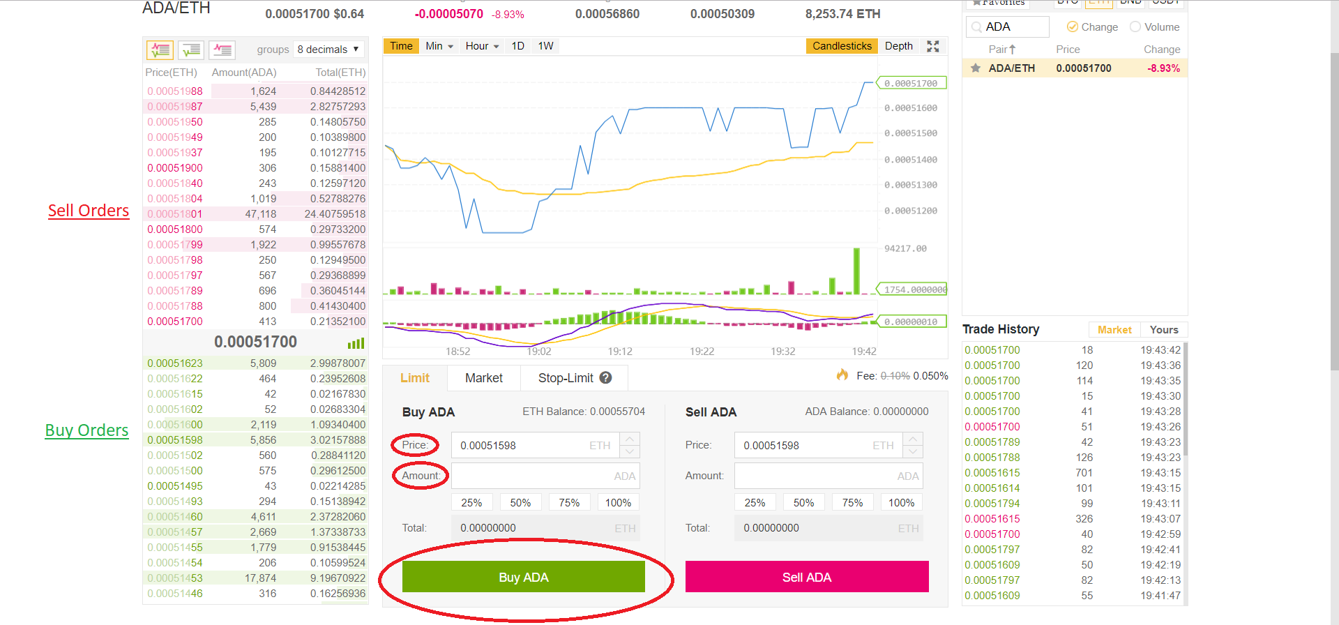The width and height of the screenshot is (1339, 625).
Task: Set sell amount to 50%
Action: coord(803,503)
